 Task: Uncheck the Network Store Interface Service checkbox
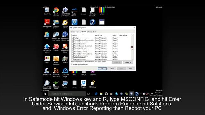click(x=73, y=54)
